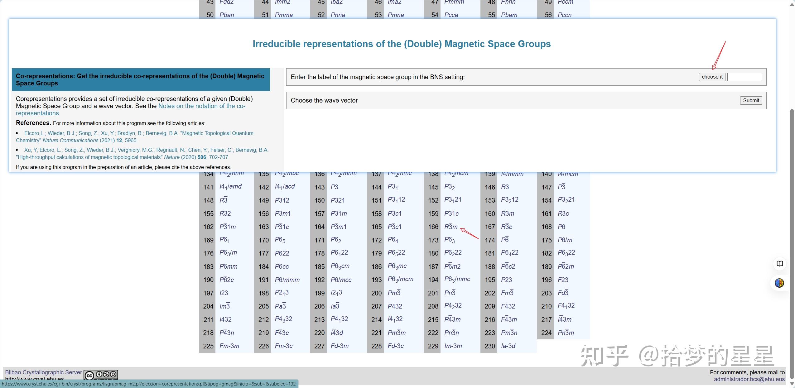Select space group 141 I41/amd

[230, 187]
